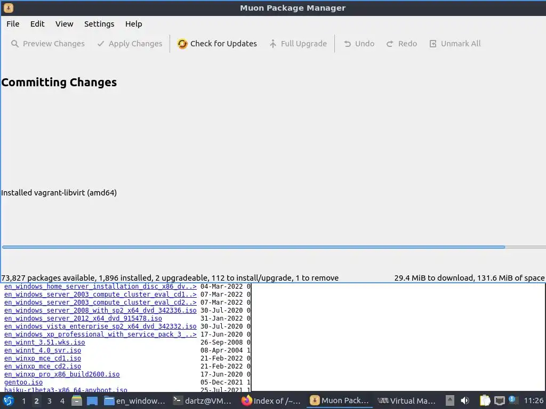Click the file manager launcher icon in taskbar
The width and height of the screenshot is (546, 409).
pos(77,400)
